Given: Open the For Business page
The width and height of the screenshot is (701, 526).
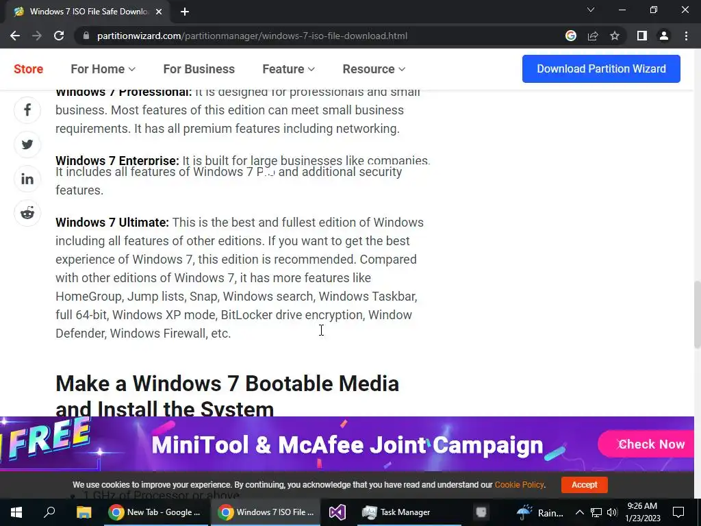Looking at the screenshot, I should click(199, 69).
